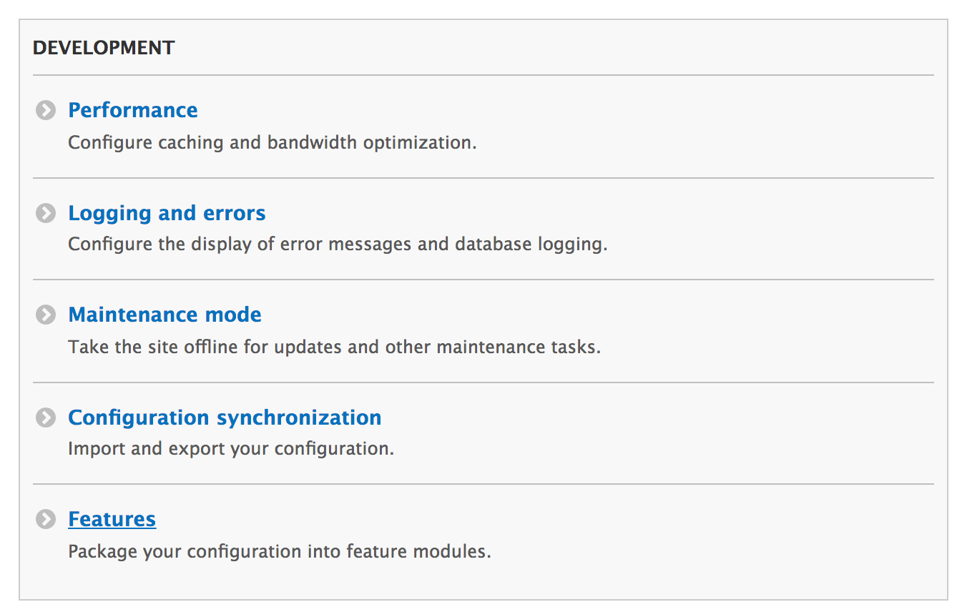This screenshot has height=612, width=957.
Task: Click the arrow icon beside Maintenance mode
Action: [x=46, y=315]
